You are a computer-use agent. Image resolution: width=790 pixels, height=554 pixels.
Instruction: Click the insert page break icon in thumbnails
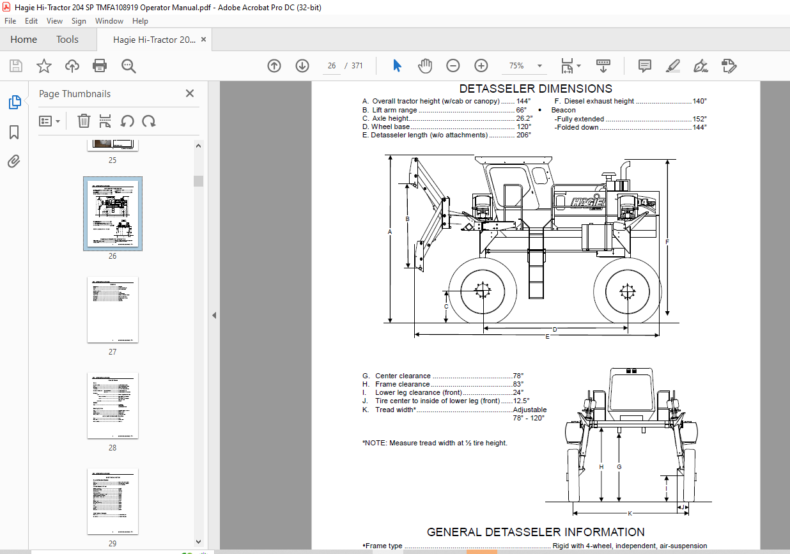coord(105,121)
